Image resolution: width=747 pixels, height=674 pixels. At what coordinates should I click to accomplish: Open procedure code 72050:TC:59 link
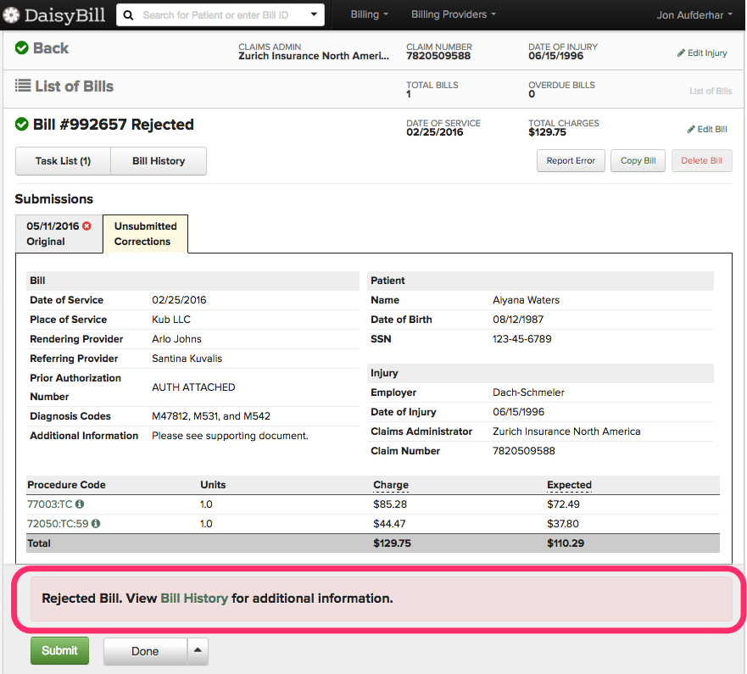[58, 523]
